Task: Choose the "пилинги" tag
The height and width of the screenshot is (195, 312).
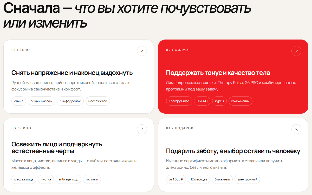Action: [92, 179]
